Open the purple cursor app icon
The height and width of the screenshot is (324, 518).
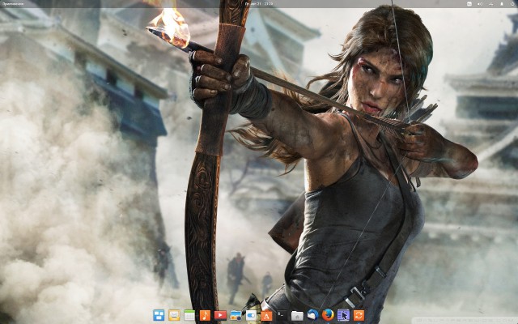(343, 315)
